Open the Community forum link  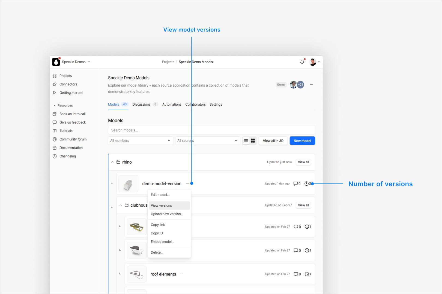(x=73, y=139)
